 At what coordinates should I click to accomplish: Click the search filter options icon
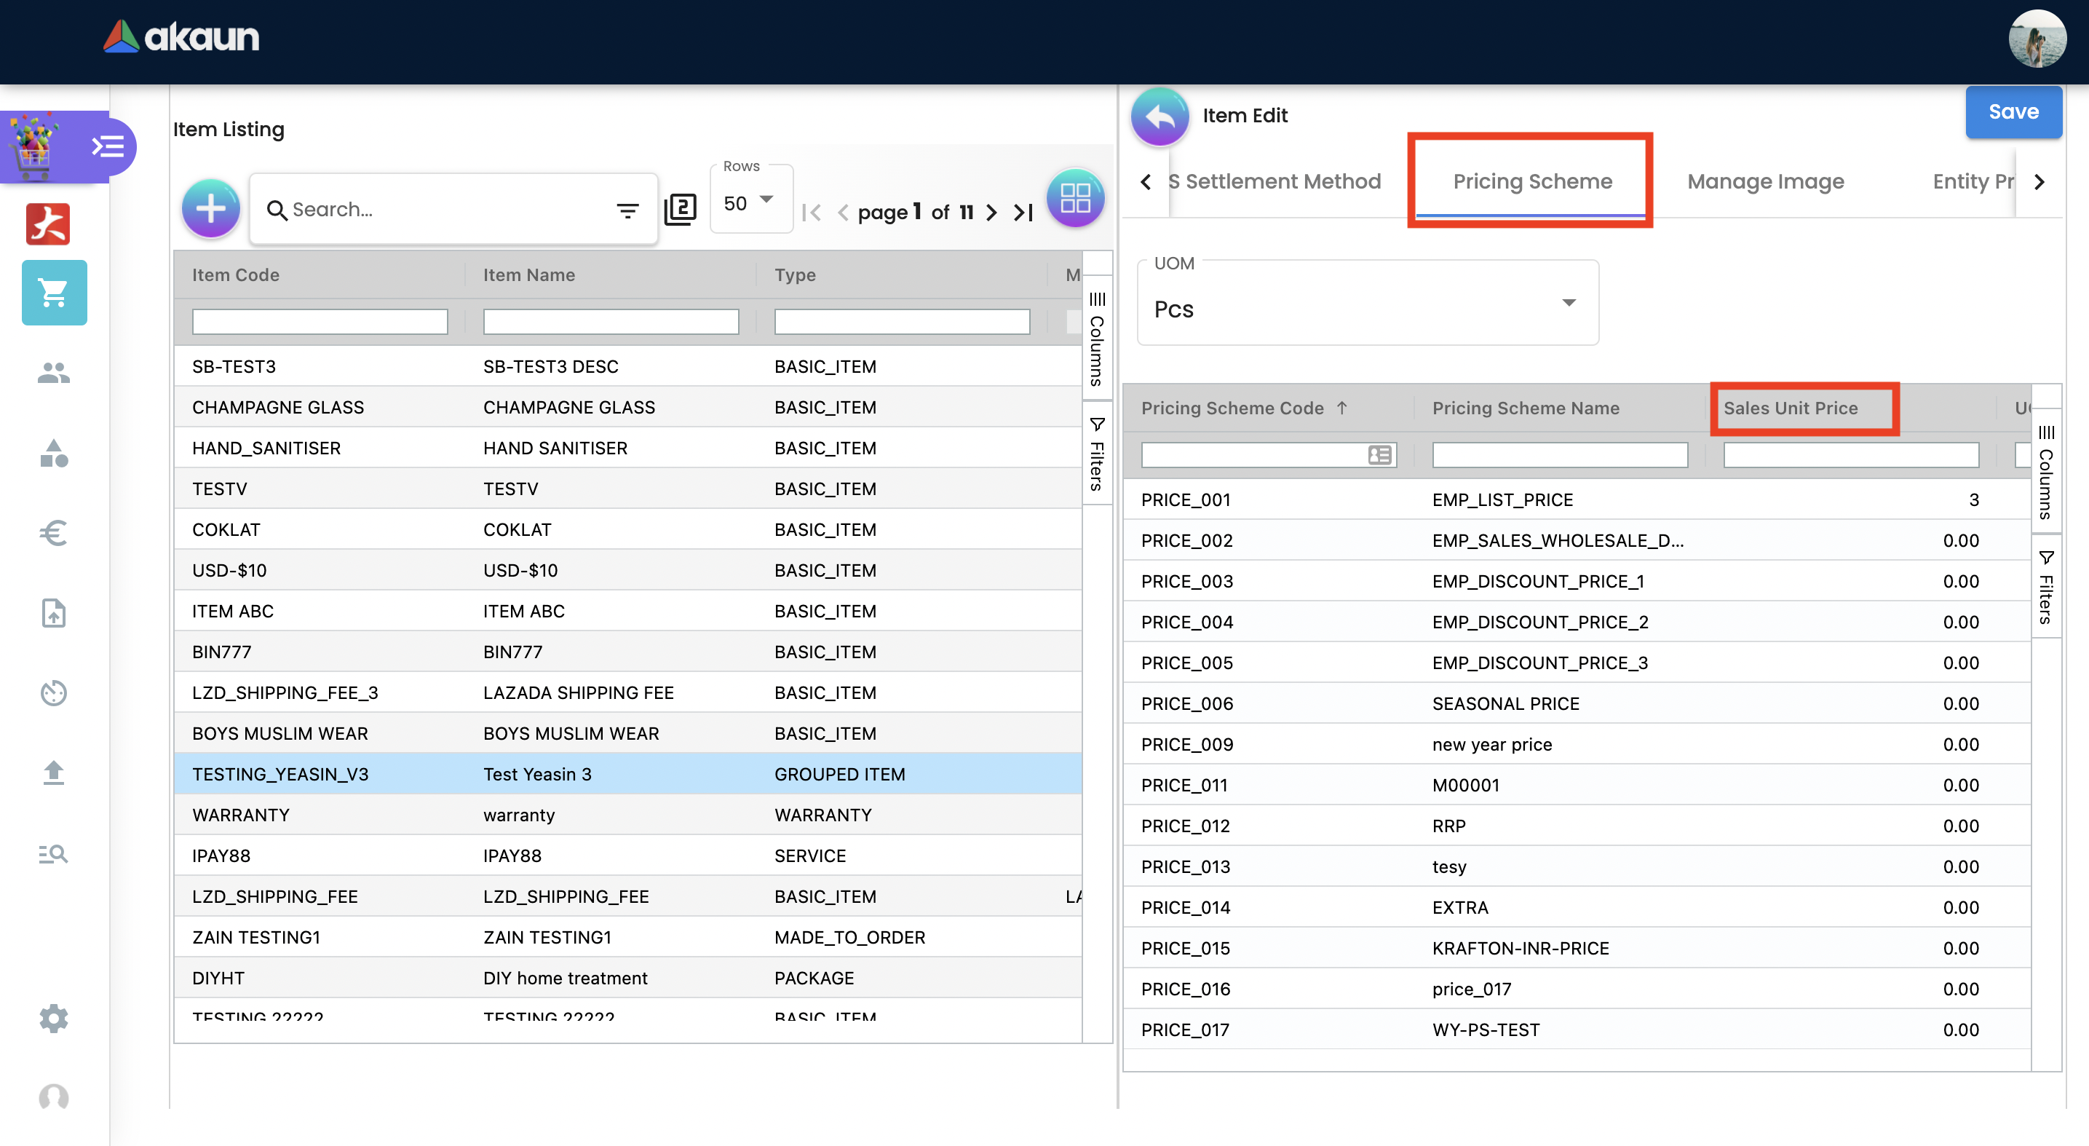(627, 211)
